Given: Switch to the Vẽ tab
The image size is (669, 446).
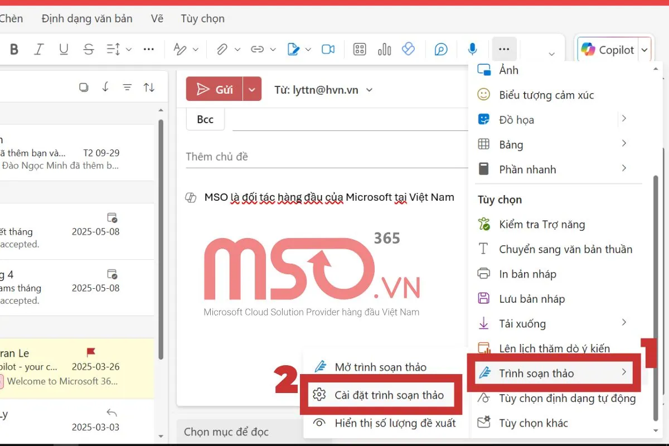Looking at the screenshot, I should [157, 18].
